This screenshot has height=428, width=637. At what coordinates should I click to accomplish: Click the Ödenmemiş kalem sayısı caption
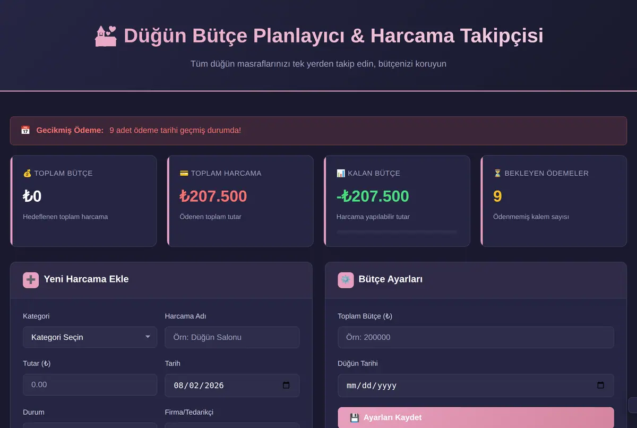[531, 217]
